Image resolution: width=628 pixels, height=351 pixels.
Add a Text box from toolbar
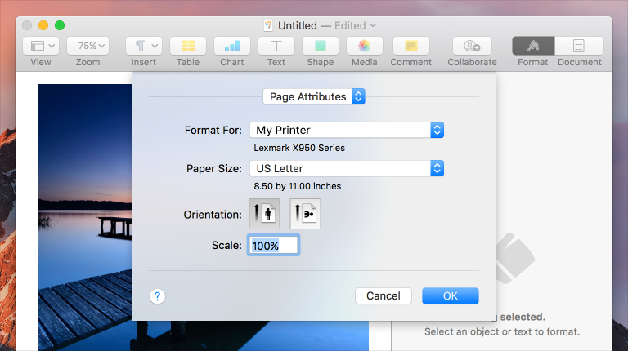276,46
